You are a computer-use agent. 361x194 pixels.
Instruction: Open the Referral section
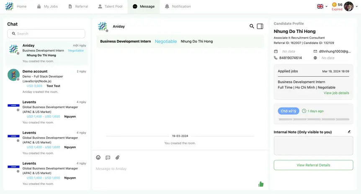[x=78, y=6]
